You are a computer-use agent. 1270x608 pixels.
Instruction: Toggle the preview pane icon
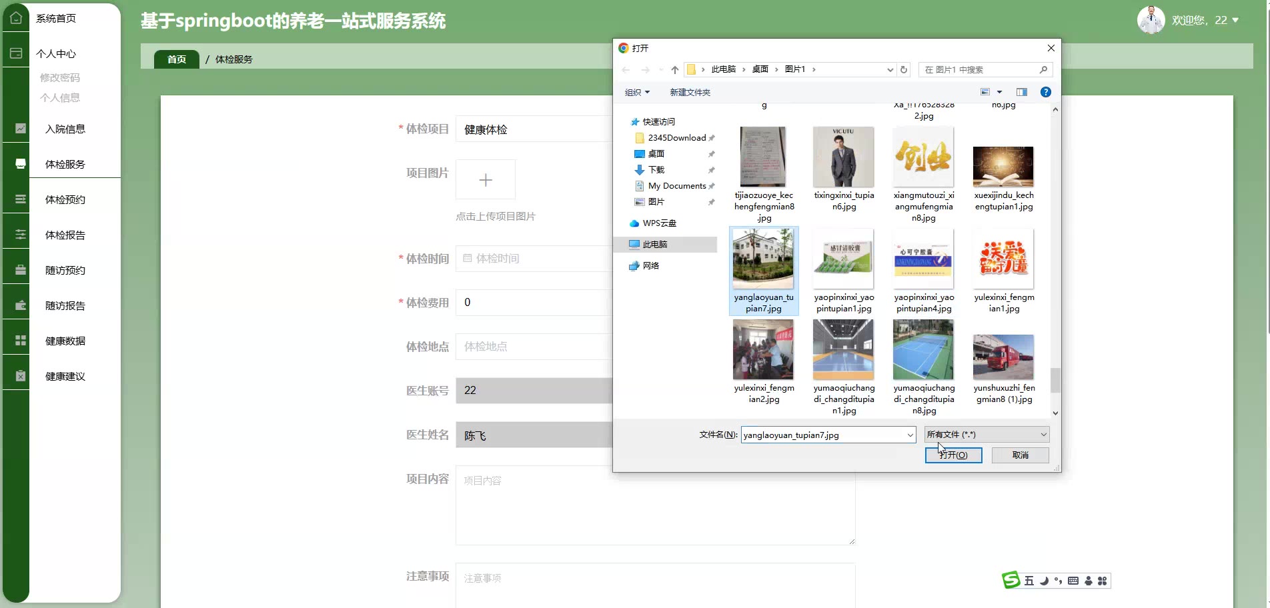pos(1021,92)
